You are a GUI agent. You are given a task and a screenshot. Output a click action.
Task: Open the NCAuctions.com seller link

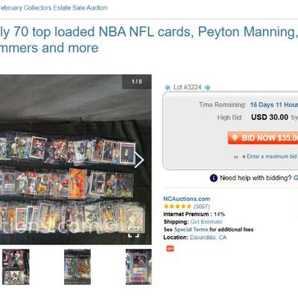tap(187, 199)
